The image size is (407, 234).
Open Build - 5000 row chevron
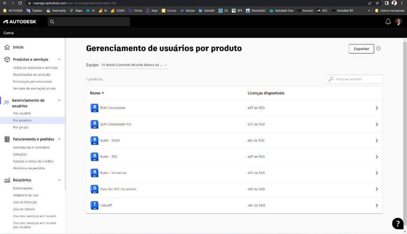coord(377,140)
